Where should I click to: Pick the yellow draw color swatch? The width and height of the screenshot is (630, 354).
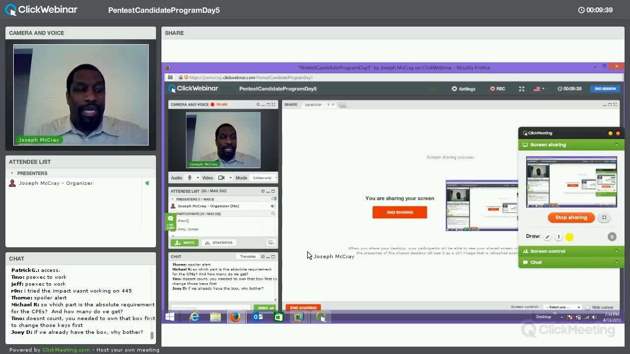pyautogui.click(x=569, y=237)
